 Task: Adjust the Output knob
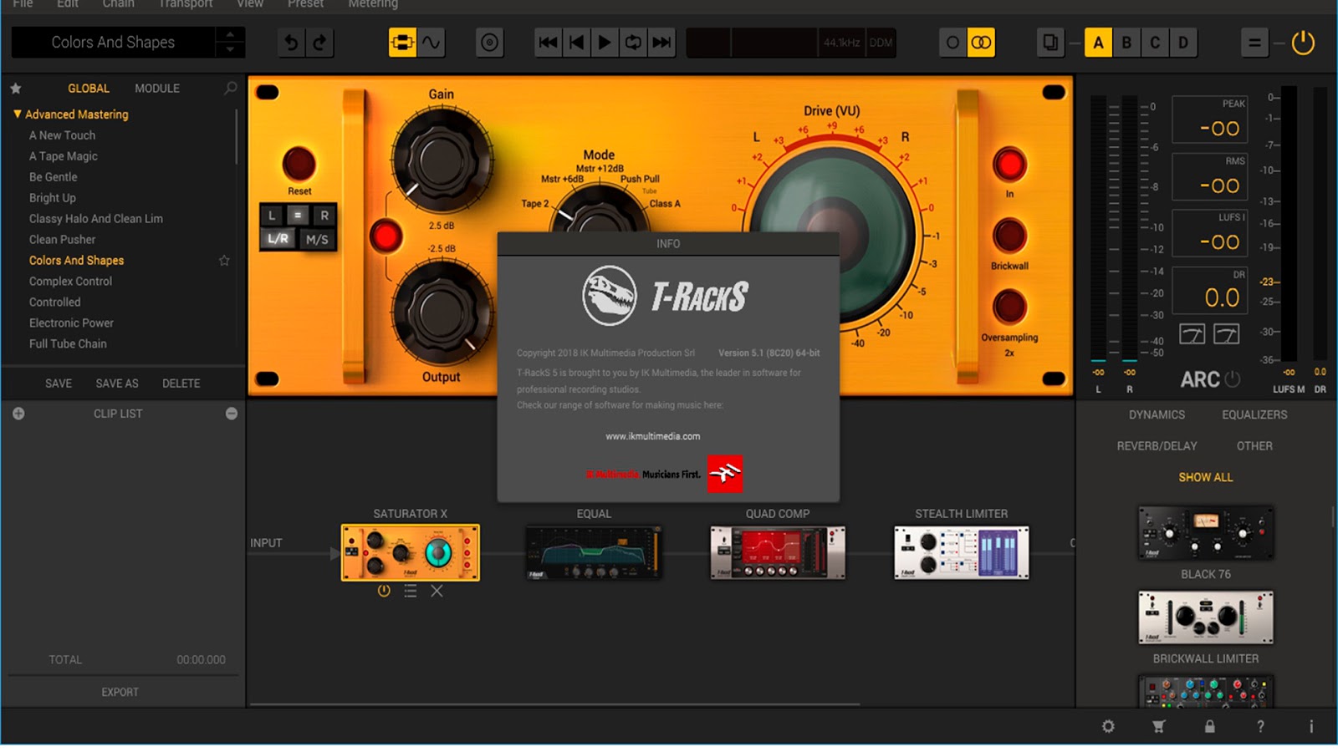441,314
